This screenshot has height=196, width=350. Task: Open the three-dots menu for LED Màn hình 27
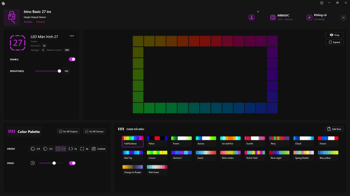point(72,36)
